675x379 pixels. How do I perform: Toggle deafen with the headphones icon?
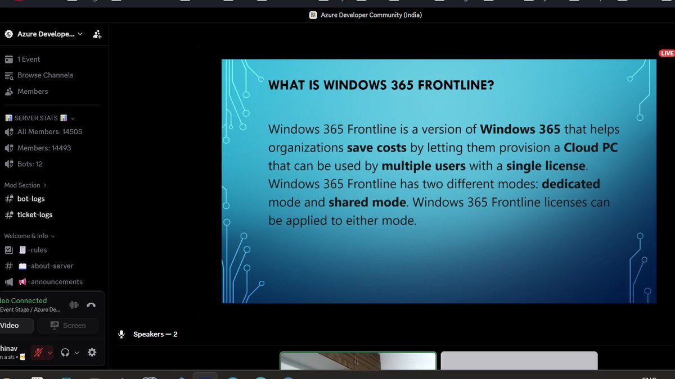pyautogui.click(x=65, y=353)
